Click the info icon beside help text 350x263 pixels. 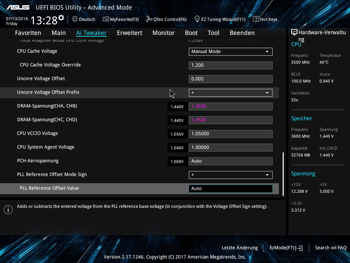(x=8, y=210)
